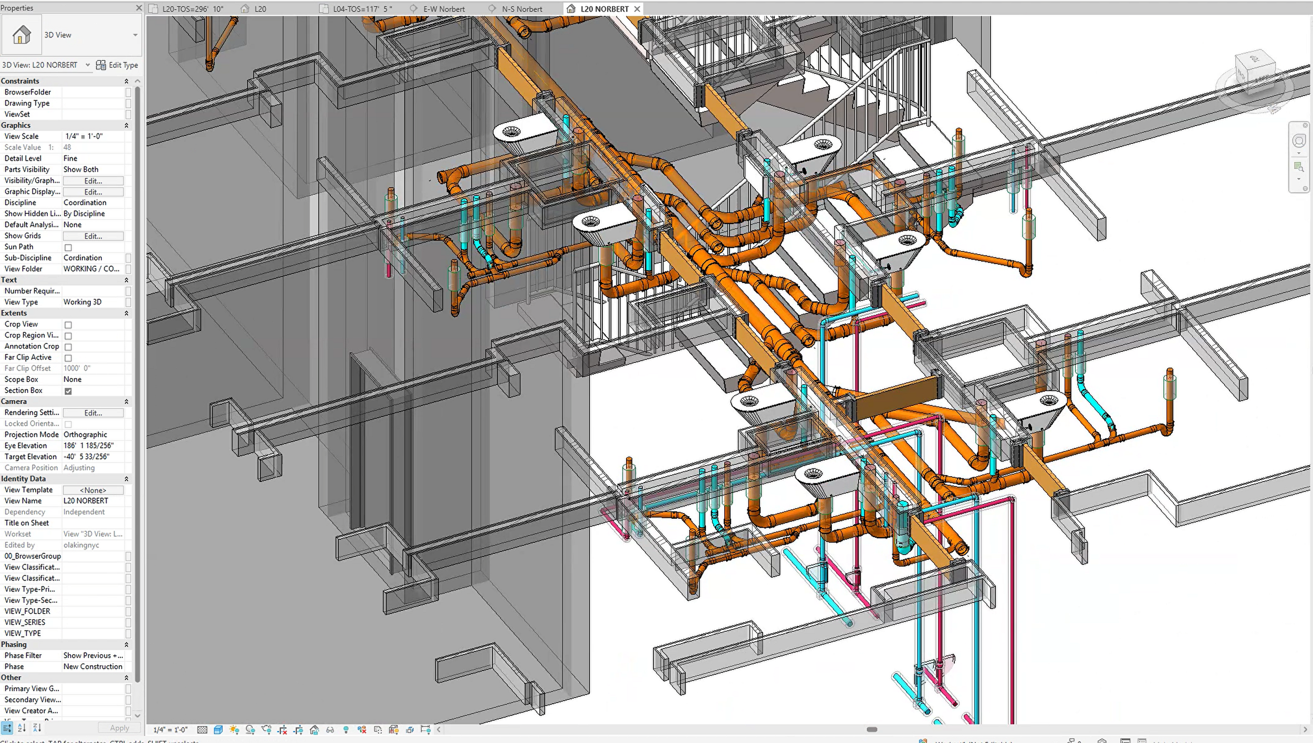Screen dimensions: 1313x743
Task: Uncheck the Section Box checkbox
Action: click(68, 391)
